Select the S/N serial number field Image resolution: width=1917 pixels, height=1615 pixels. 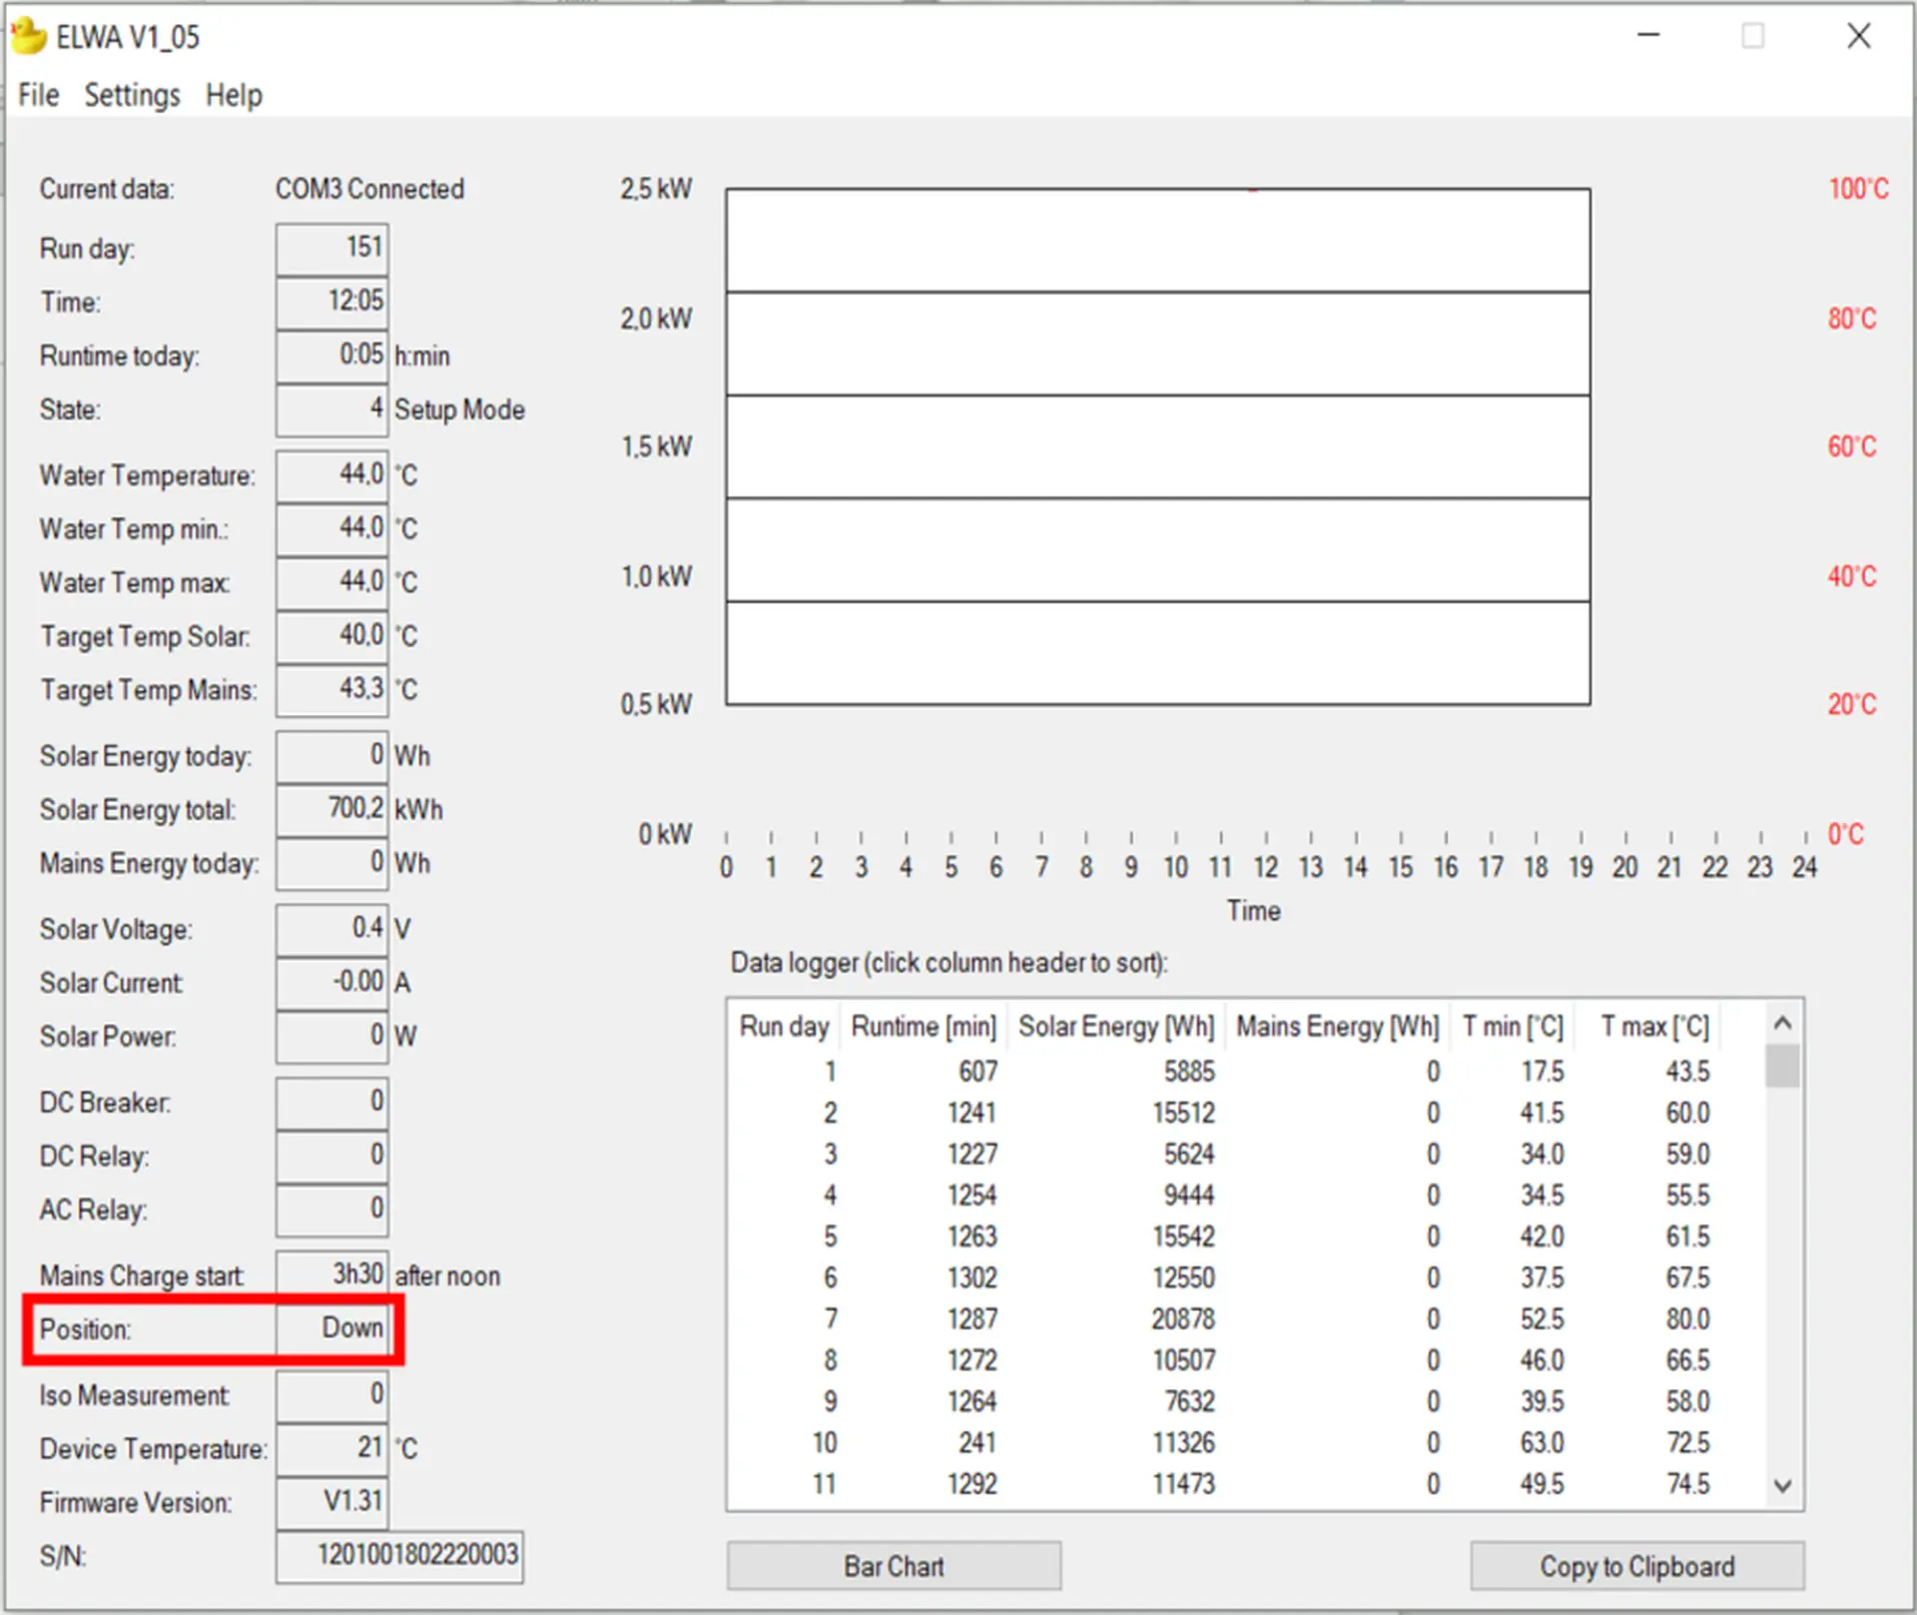(399, 1555)
